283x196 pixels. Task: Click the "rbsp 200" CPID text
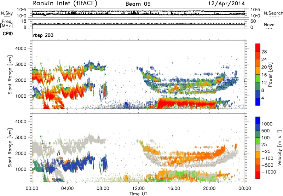point(43,35)
